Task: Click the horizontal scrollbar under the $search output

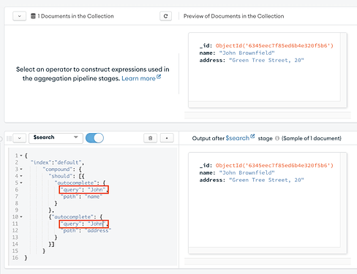Action: 268,262
